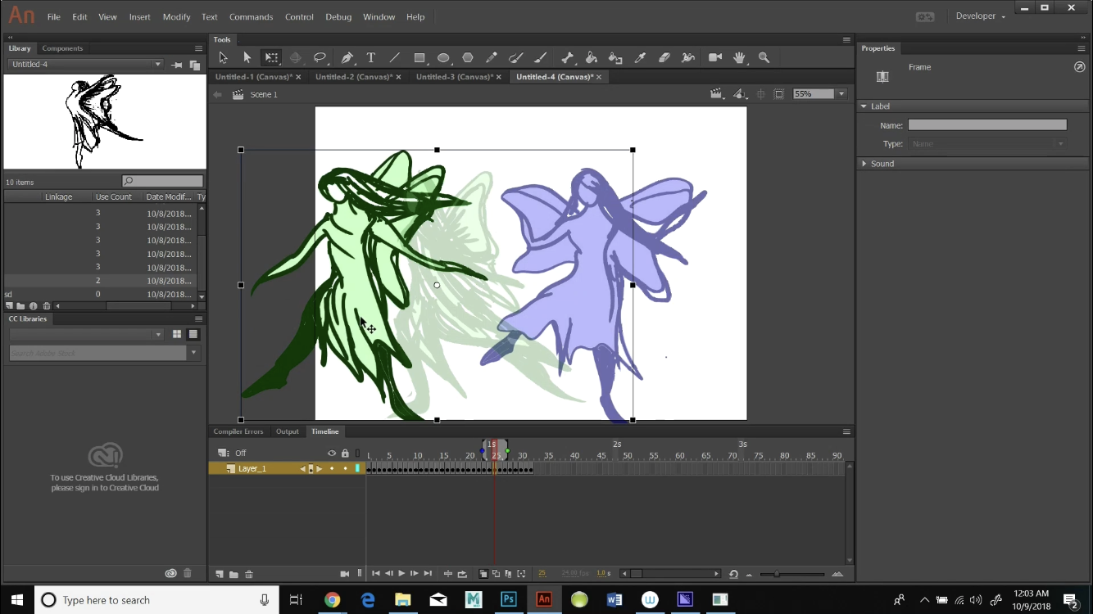
Task: Select the Paint Bucket tool
Action: tap(592, 57)
